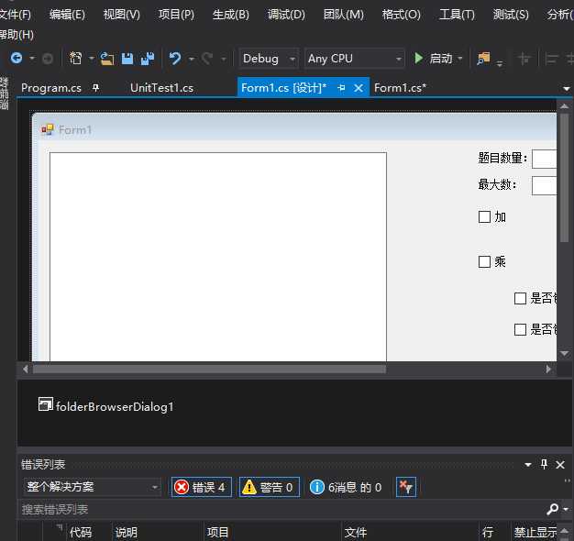The width and height of the screenshot is (574, 541).
Task: Open the 生成(B) menu
Action: point(231,15)
